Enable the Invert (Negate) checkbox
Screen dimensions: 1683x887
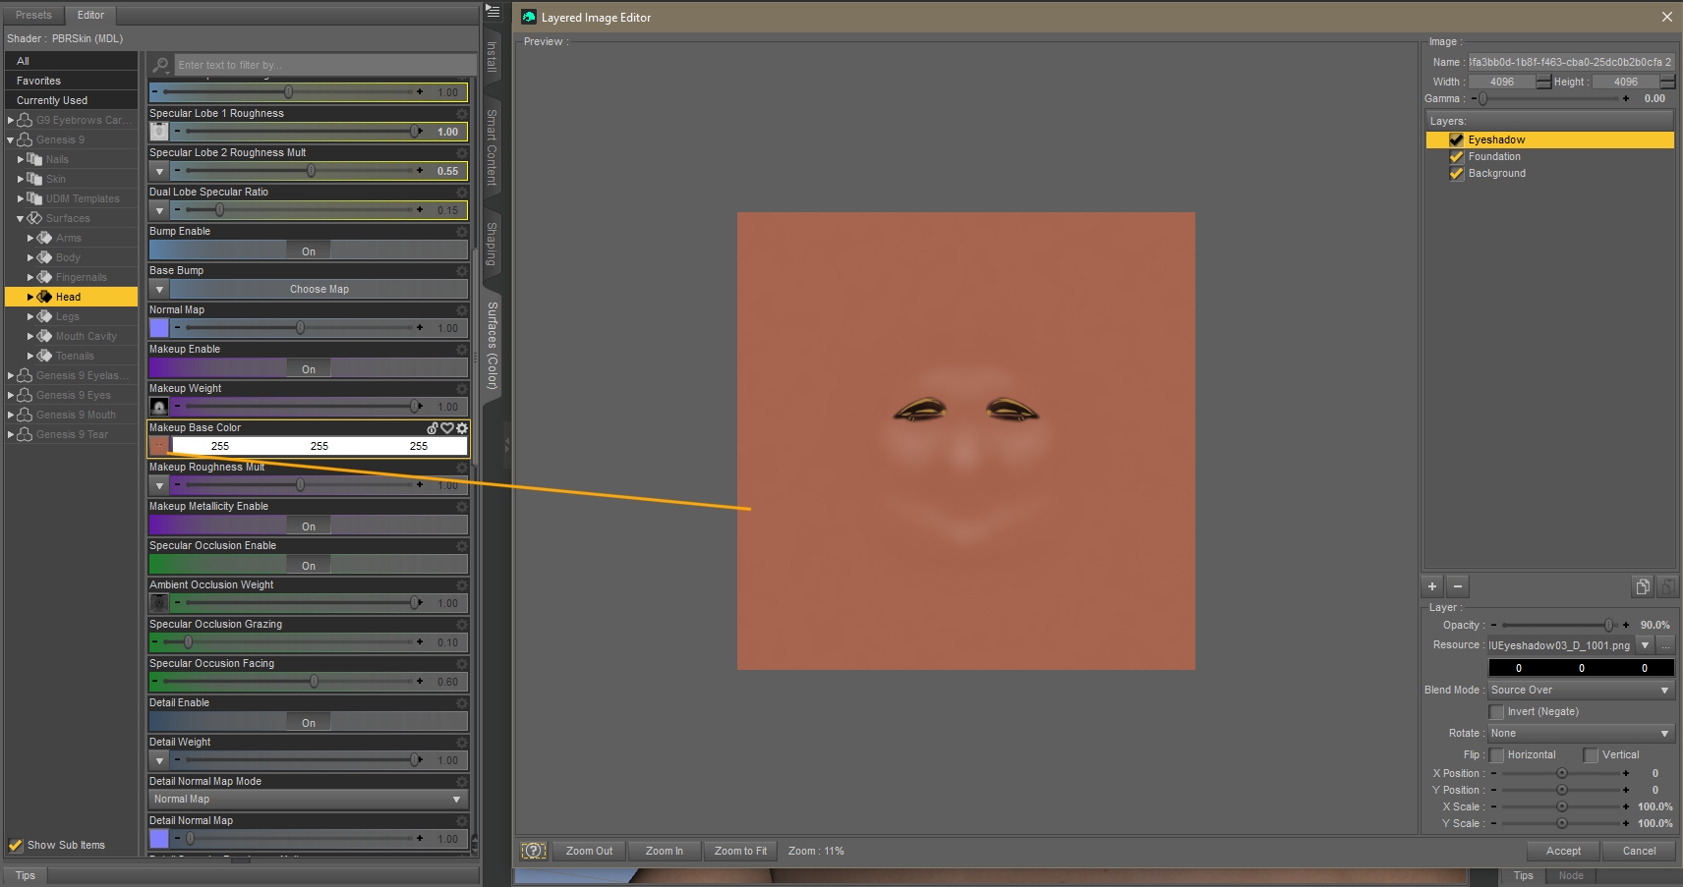1496,712
